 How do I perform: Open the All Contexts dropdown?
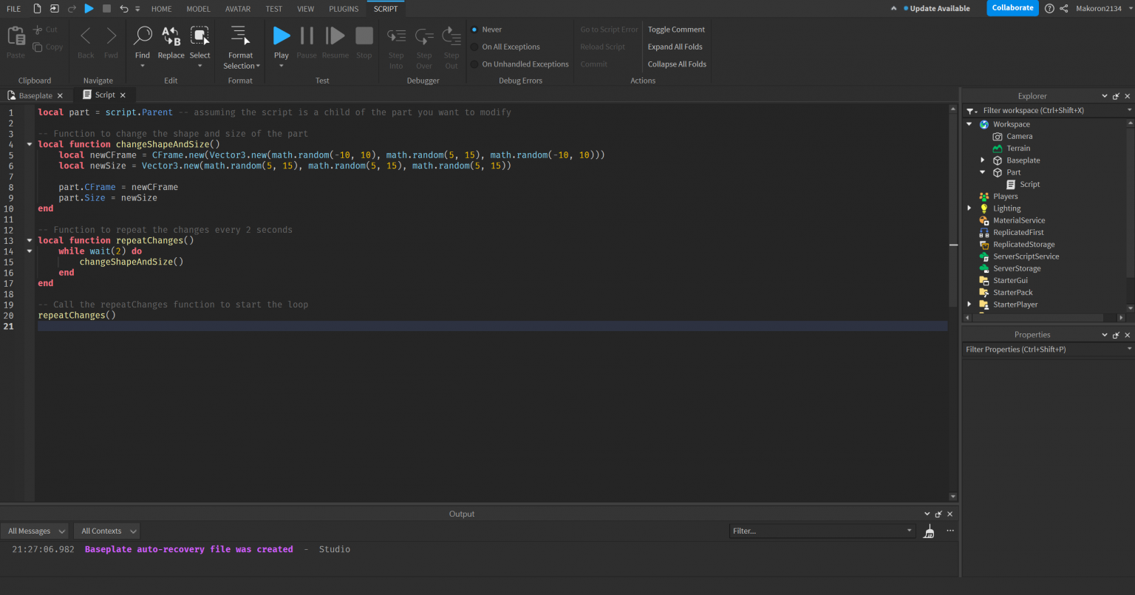coord(106,531)
